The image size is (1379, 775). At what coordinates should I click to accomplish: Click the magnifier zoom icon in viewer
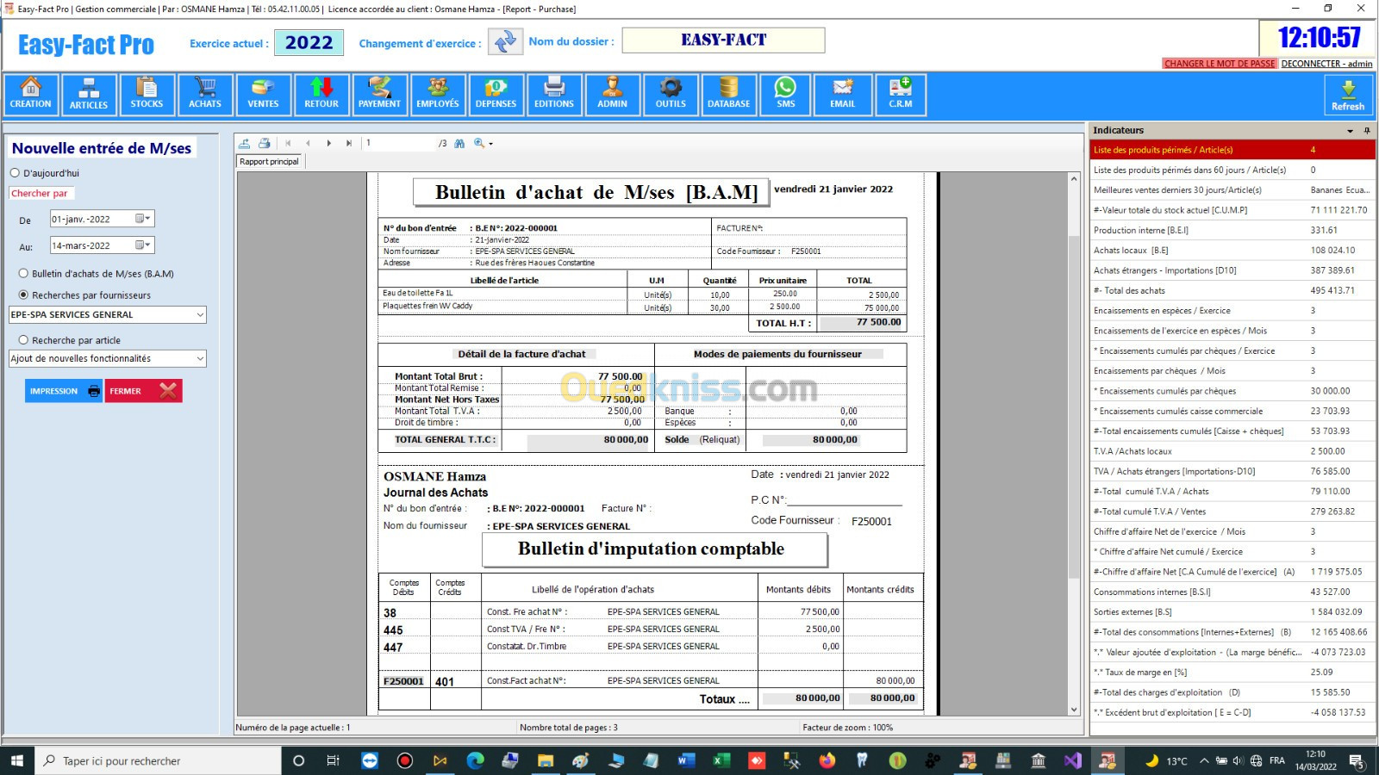pyautogui.click(x=479, y=144)
